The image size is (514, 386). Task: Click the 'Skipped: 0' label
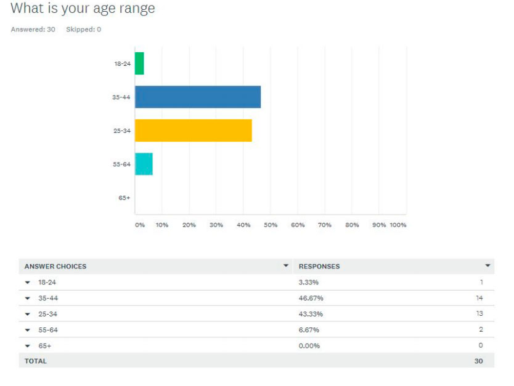click(83, 30)
